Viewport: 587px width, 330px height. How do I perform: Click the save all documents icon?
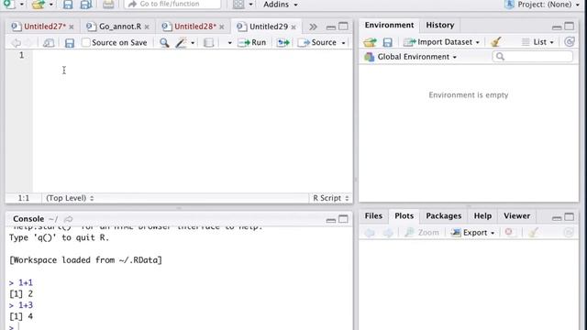[86, 4]
